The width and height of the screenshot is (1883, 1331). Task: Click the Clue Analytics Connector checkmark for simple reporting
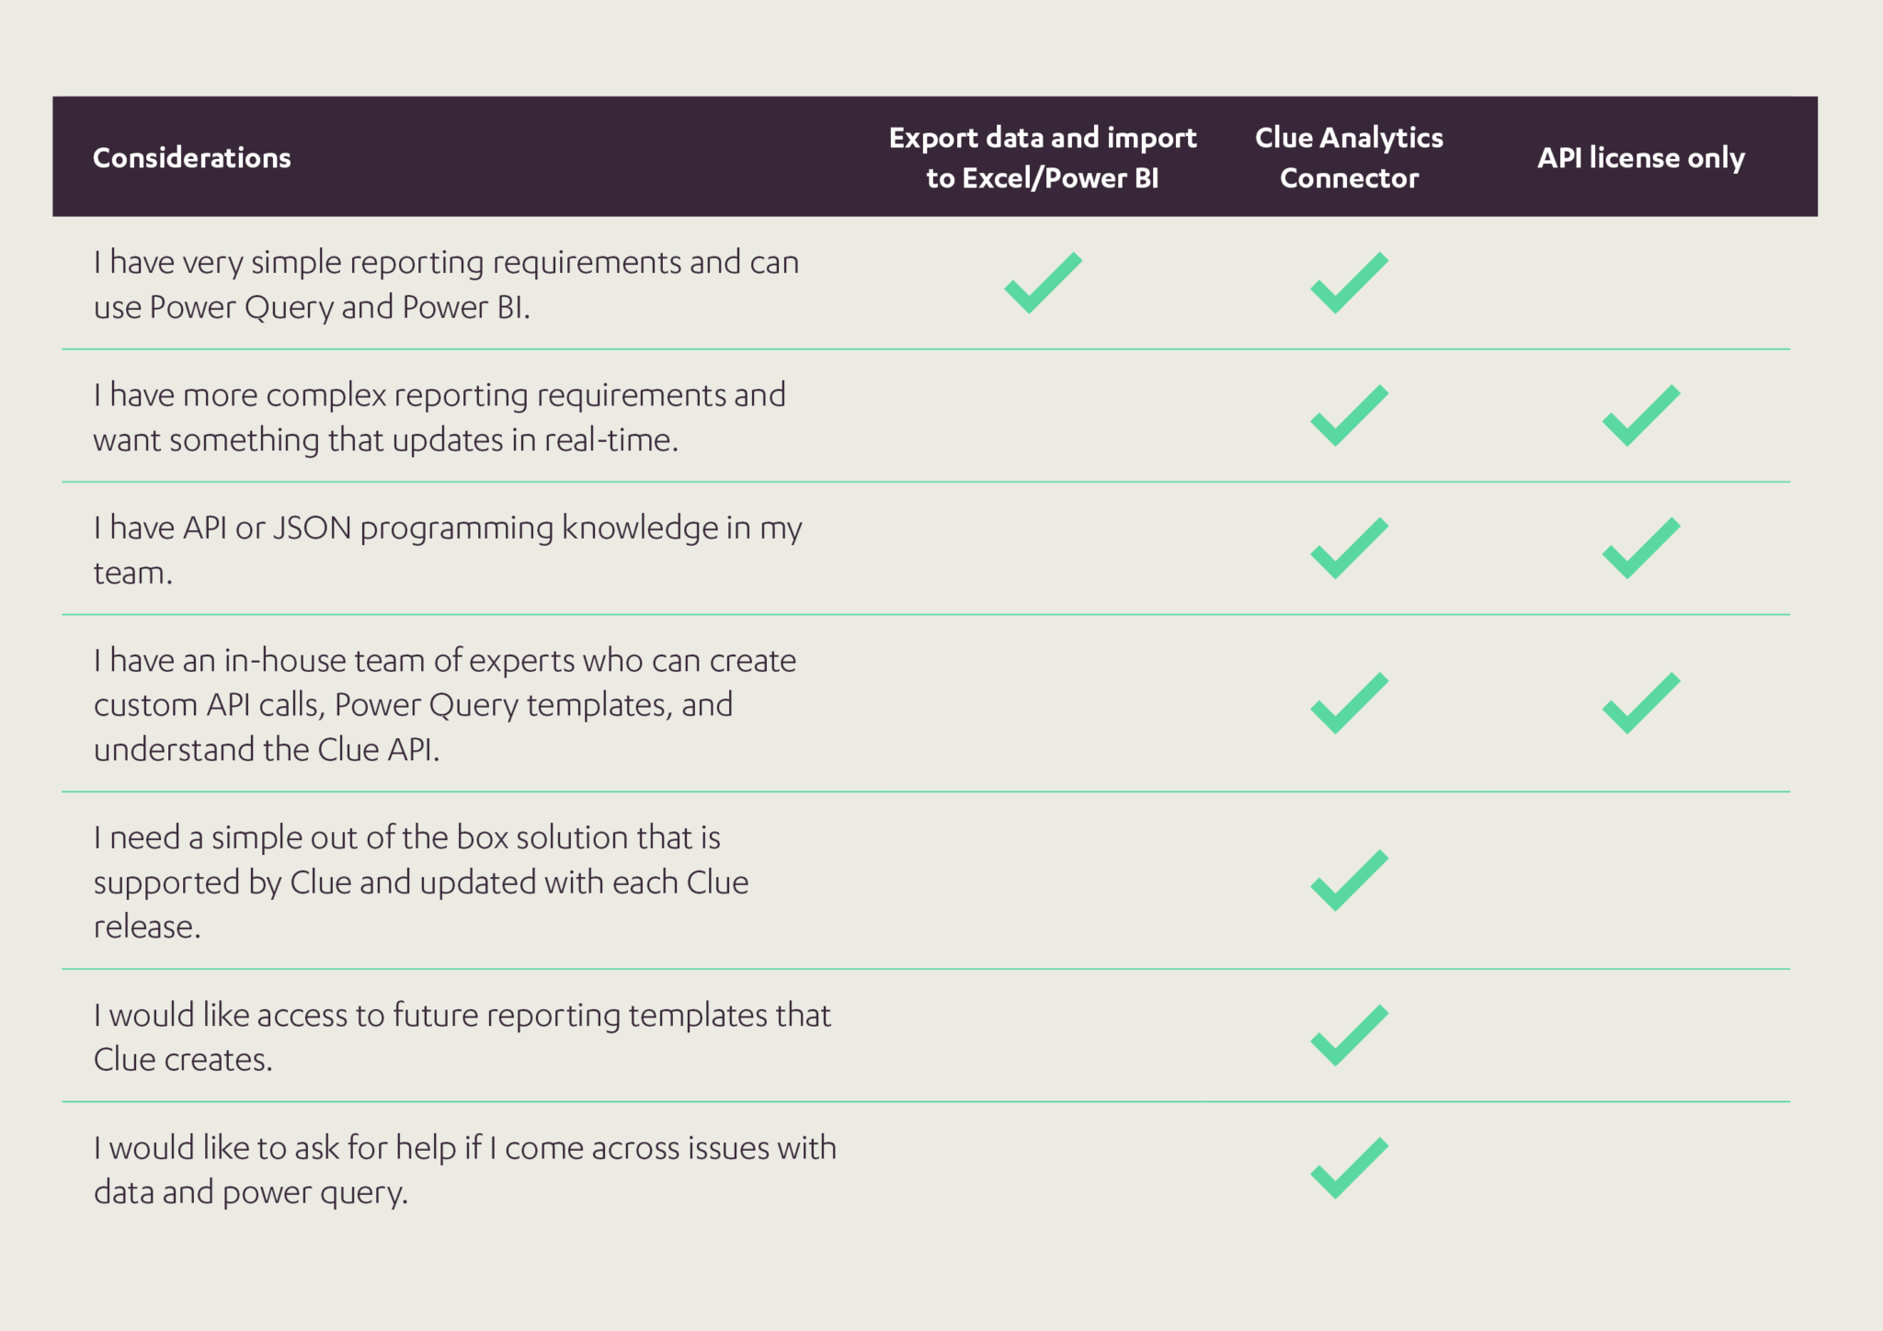pos(1349,283)
